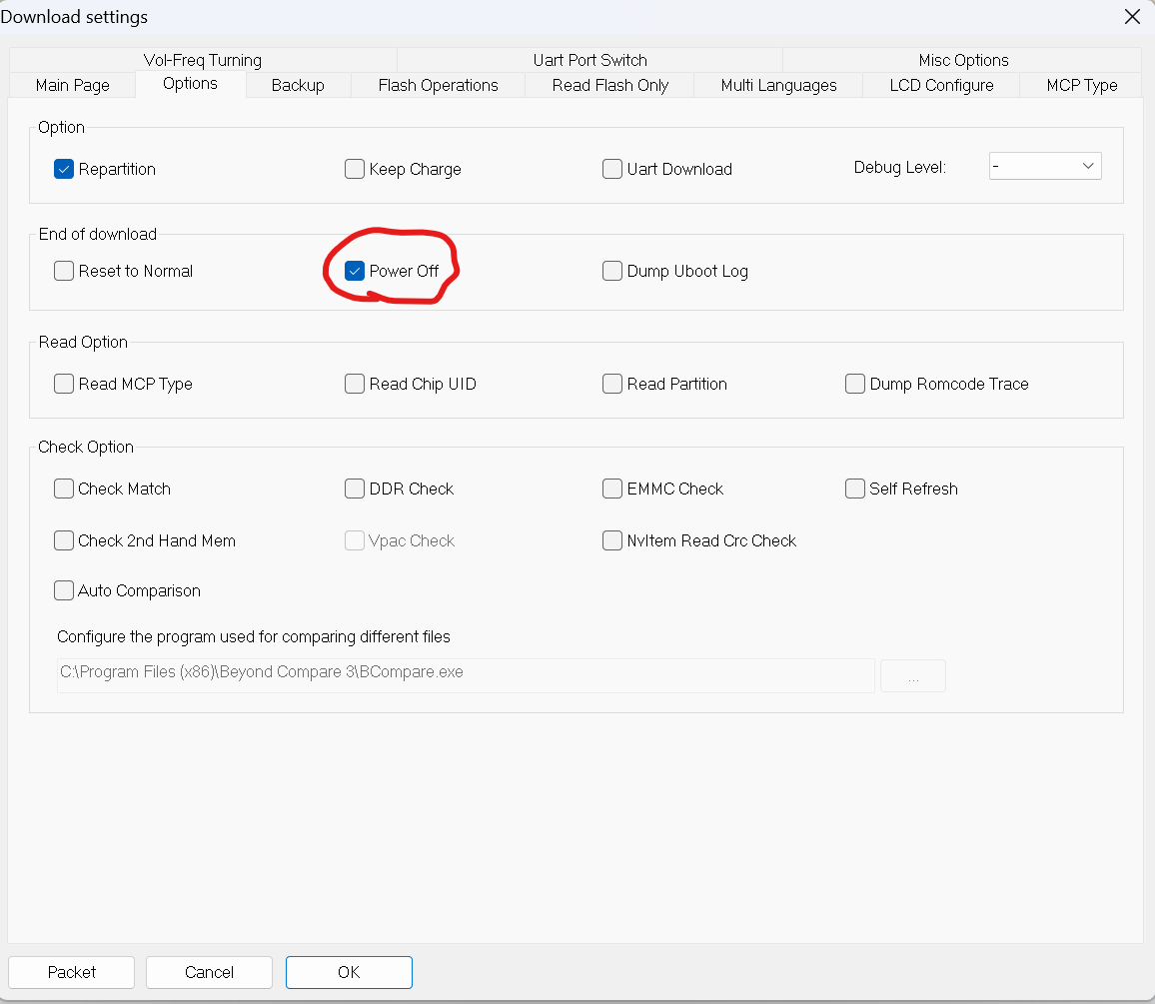Enable the Keep Charge option
1155x1004 pixels.
click(x=355, y=169)
